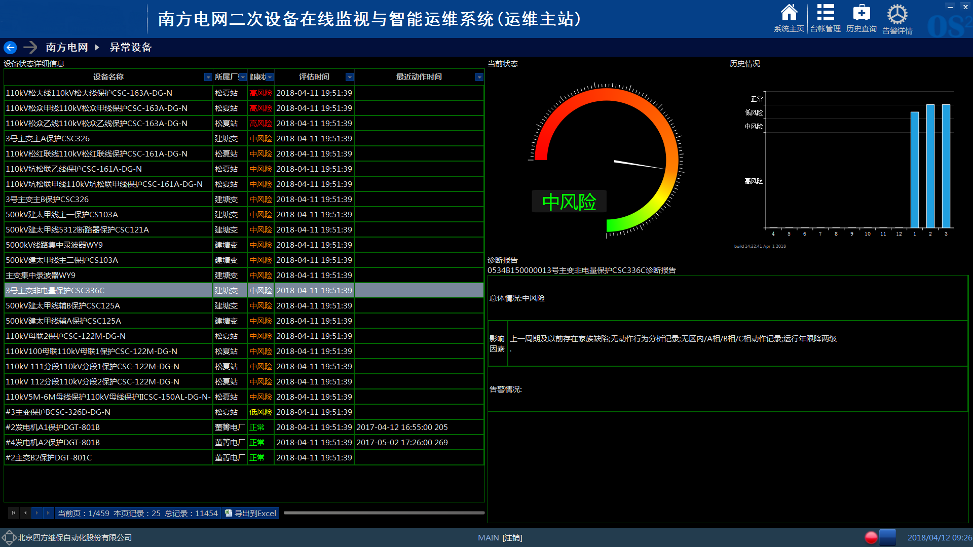The width and height of the screenshot is (973, 547).
Task: Open 告警详情 gear icon
Action: 897,15
